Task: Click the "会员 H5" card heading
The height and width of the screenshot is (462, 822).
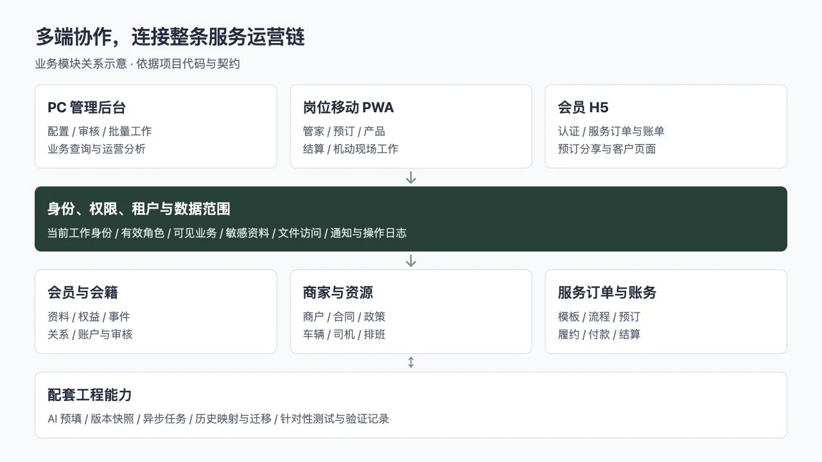Action: pos(583,107)
